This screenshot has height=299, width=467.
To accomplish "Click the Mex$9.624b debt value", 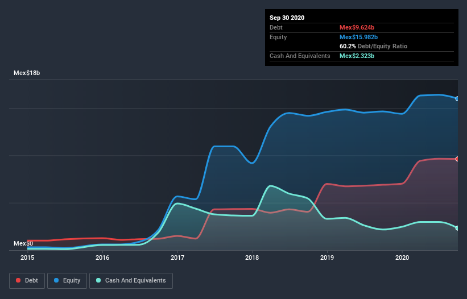I will (x=357, y=27).
